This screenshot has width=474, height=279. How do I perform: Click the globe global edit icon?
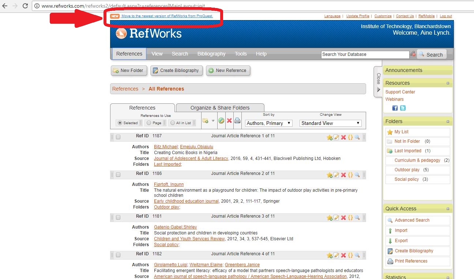click(221, 121)
